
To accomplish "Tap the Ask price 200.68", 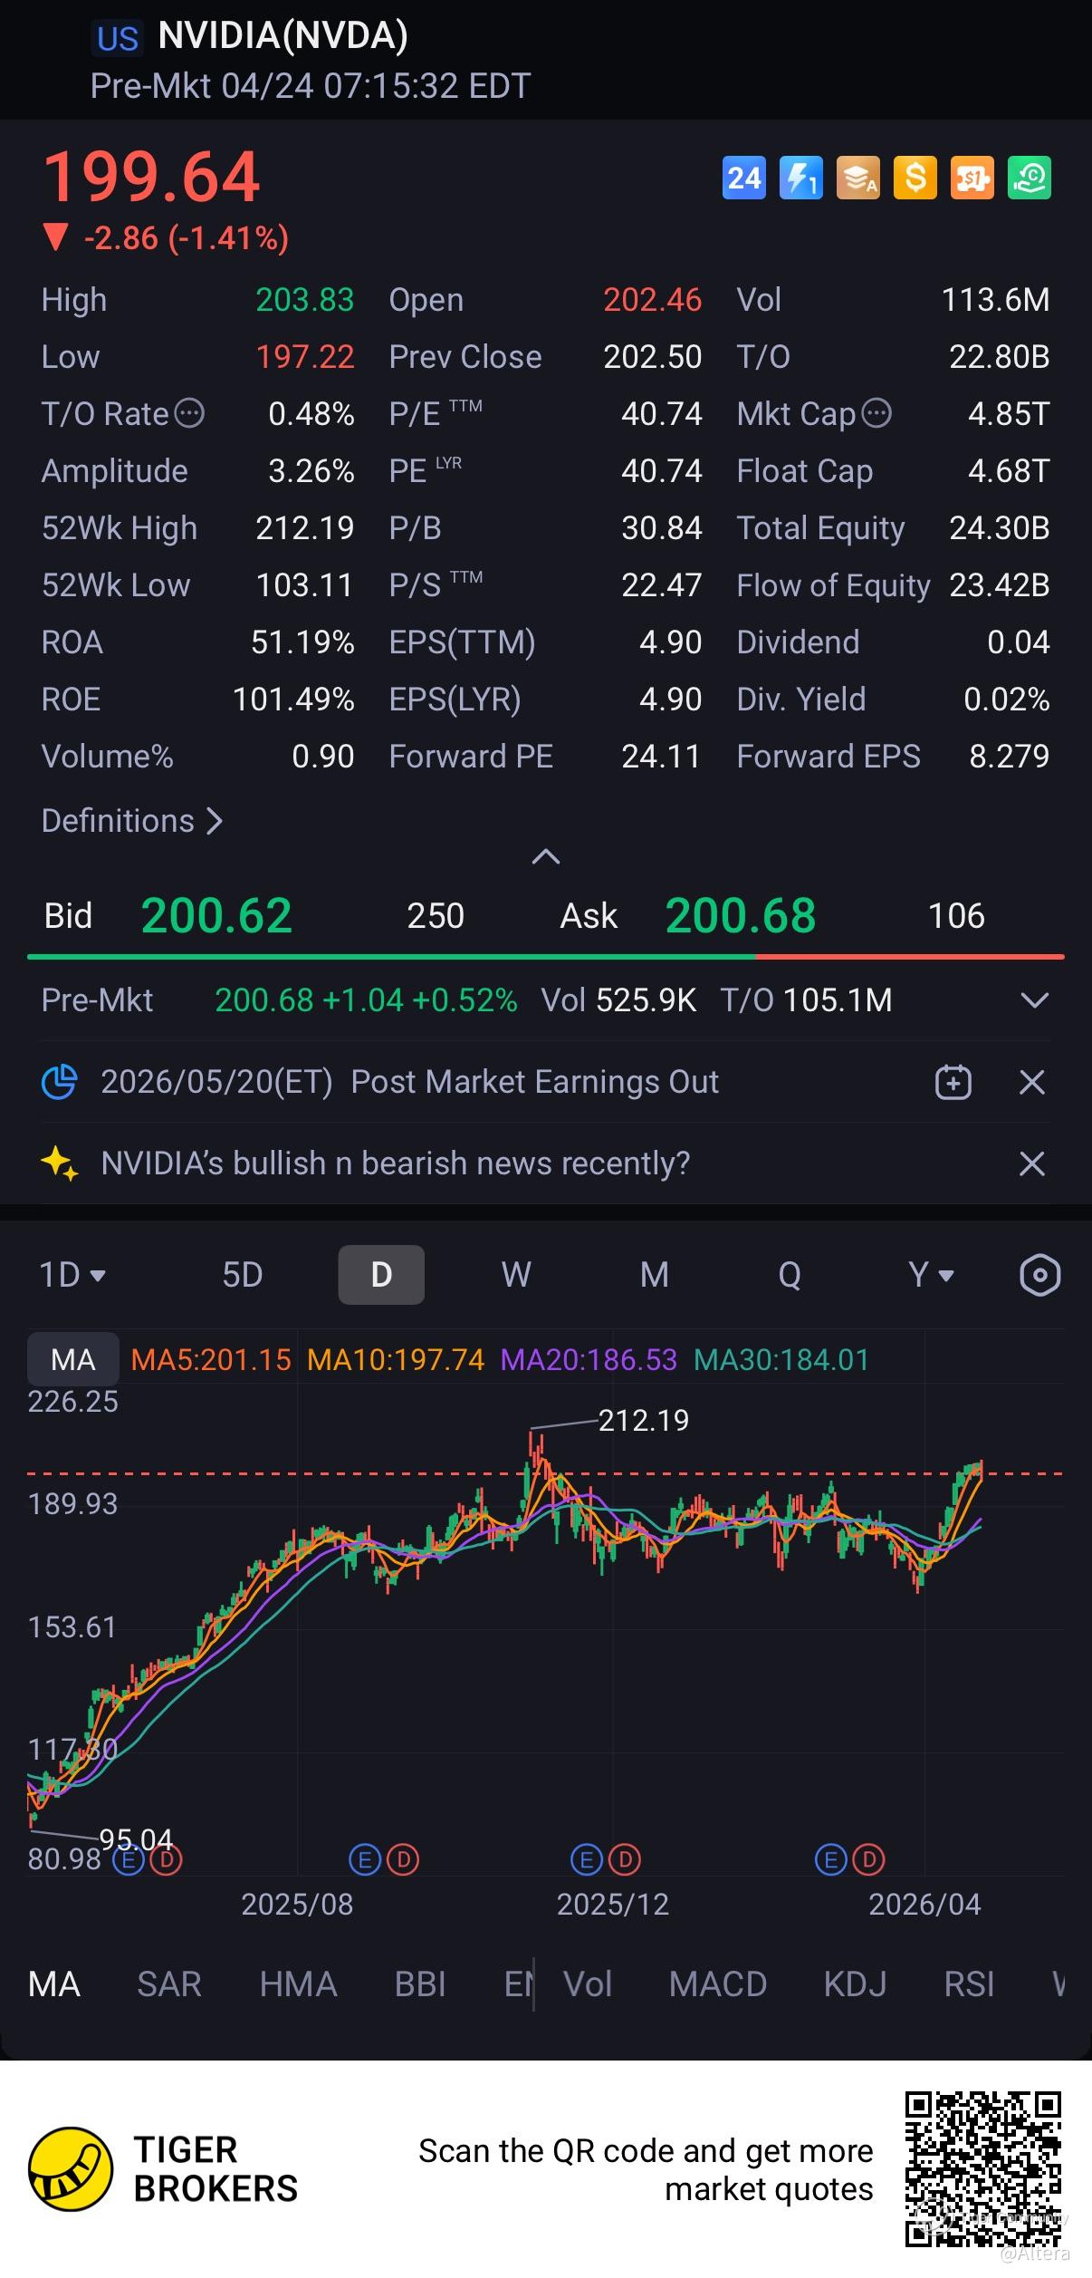I will click(x=741, y=915).
